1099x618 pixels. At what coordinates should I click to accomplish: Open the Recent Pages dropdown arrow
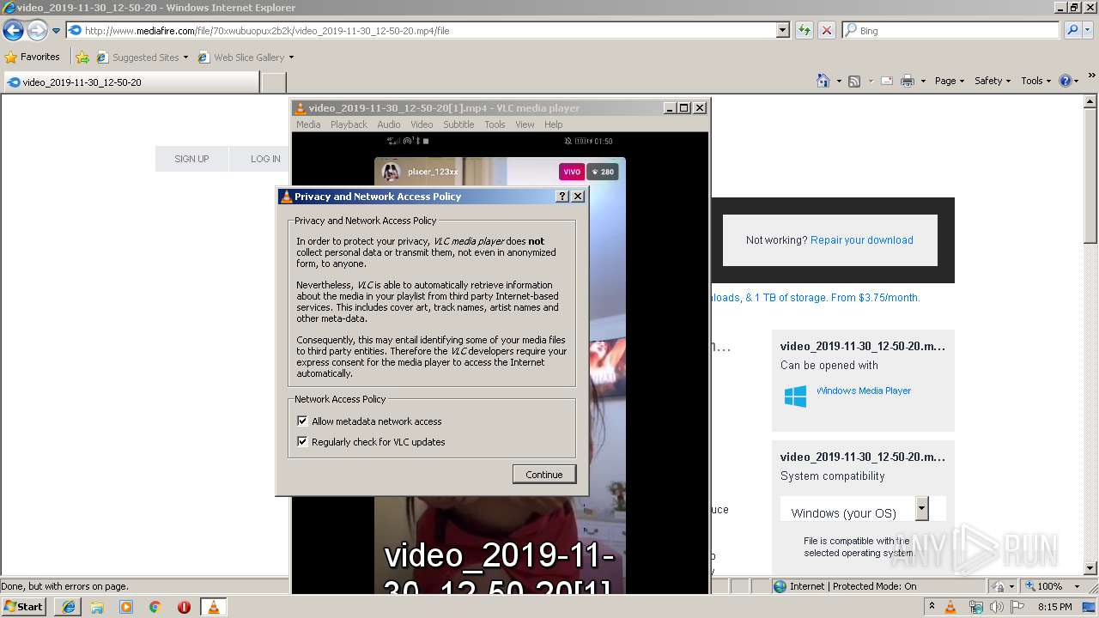click(x=56, y=31)
